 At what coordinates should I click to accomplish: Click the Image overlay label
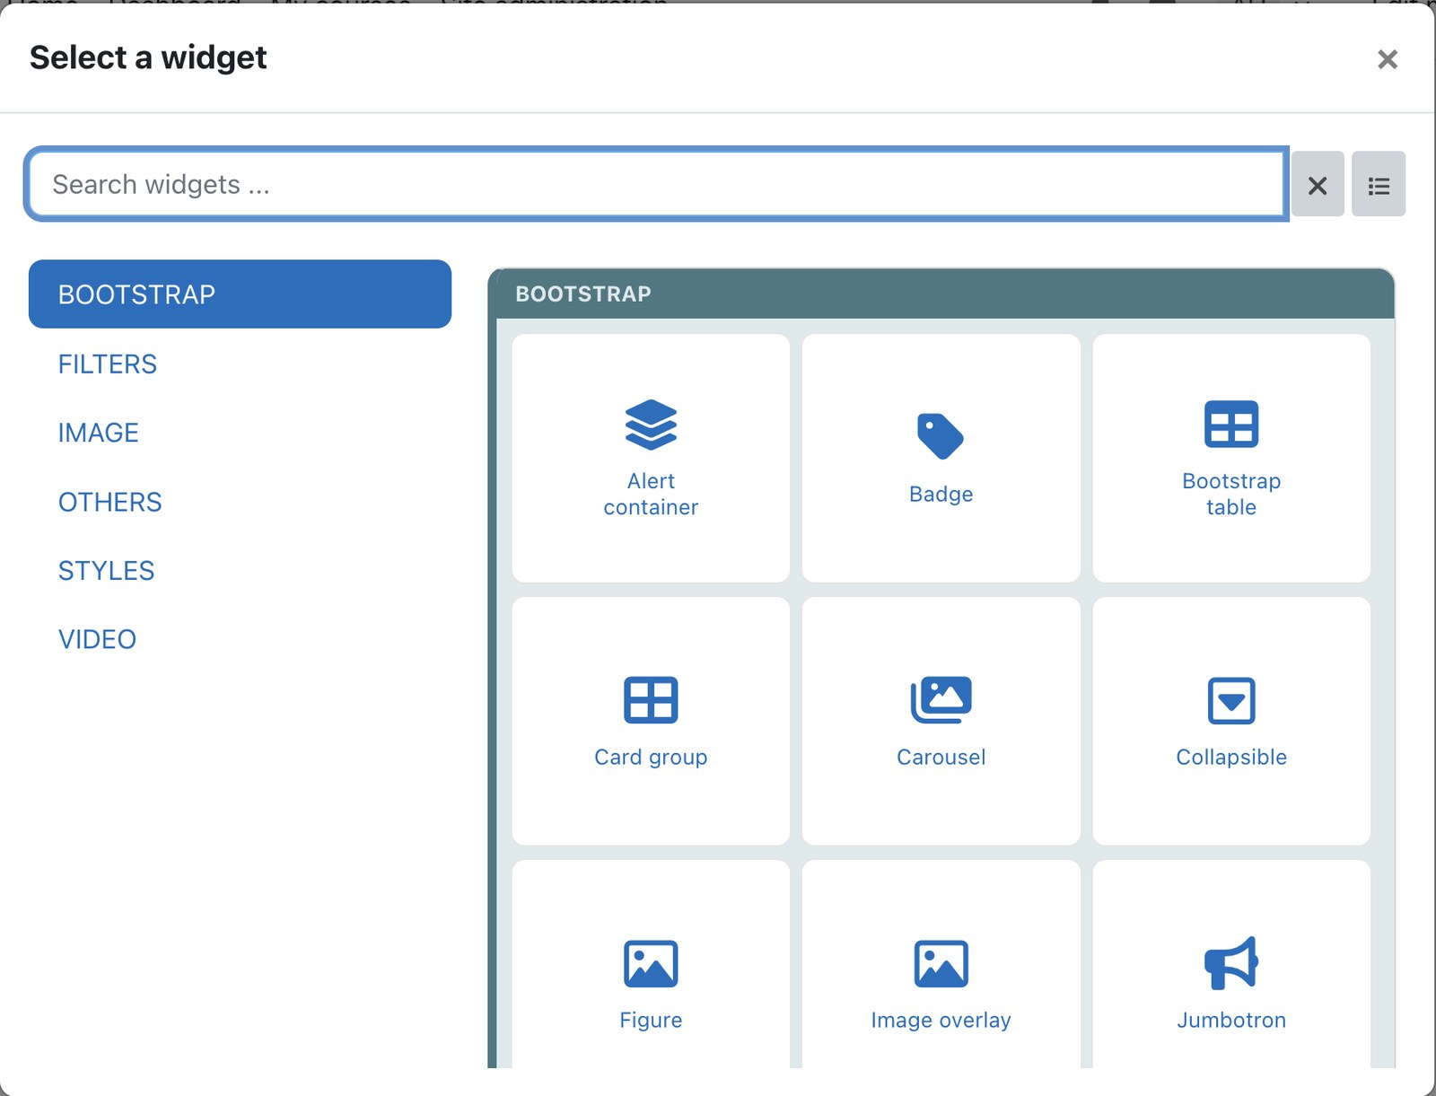[x=941, y=1021]
